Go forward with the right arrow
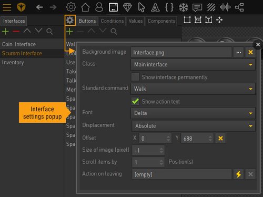The height and width of the screenshot is (197, 263). coord(53,7)
